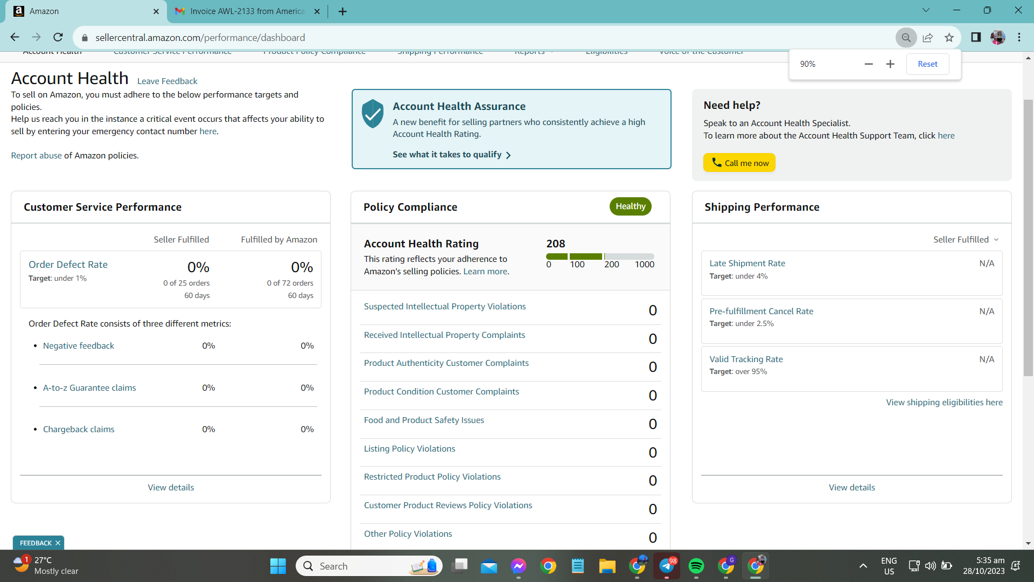The image size is (1034, 582).
Task: Open Received Intellectual Property Complaints
Action: (444, 335)
